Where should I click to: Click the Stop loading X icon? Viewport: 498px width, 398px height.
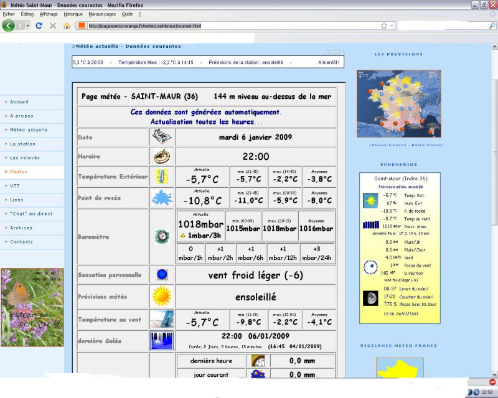(53, 26)
